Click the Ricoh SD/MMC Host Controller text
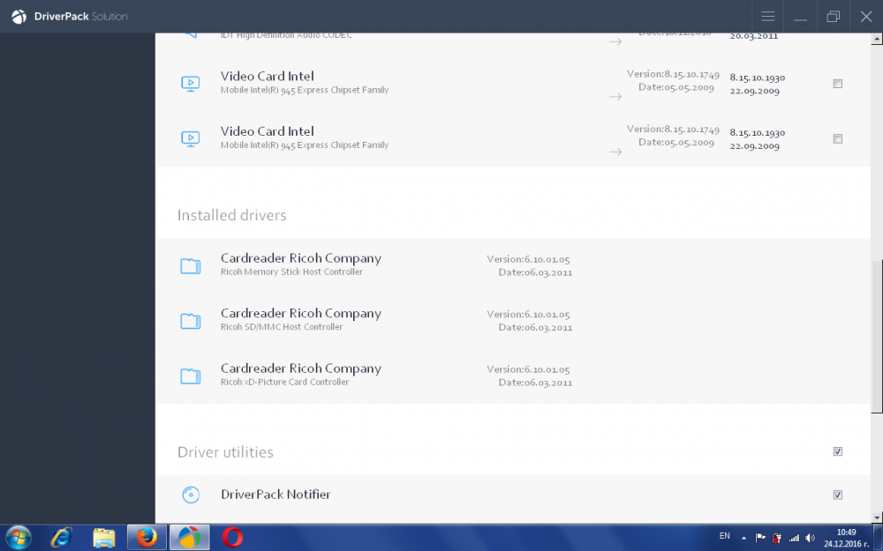Image resolution: width=883 pixels, height=551 pixels. [x=281, y=327]
